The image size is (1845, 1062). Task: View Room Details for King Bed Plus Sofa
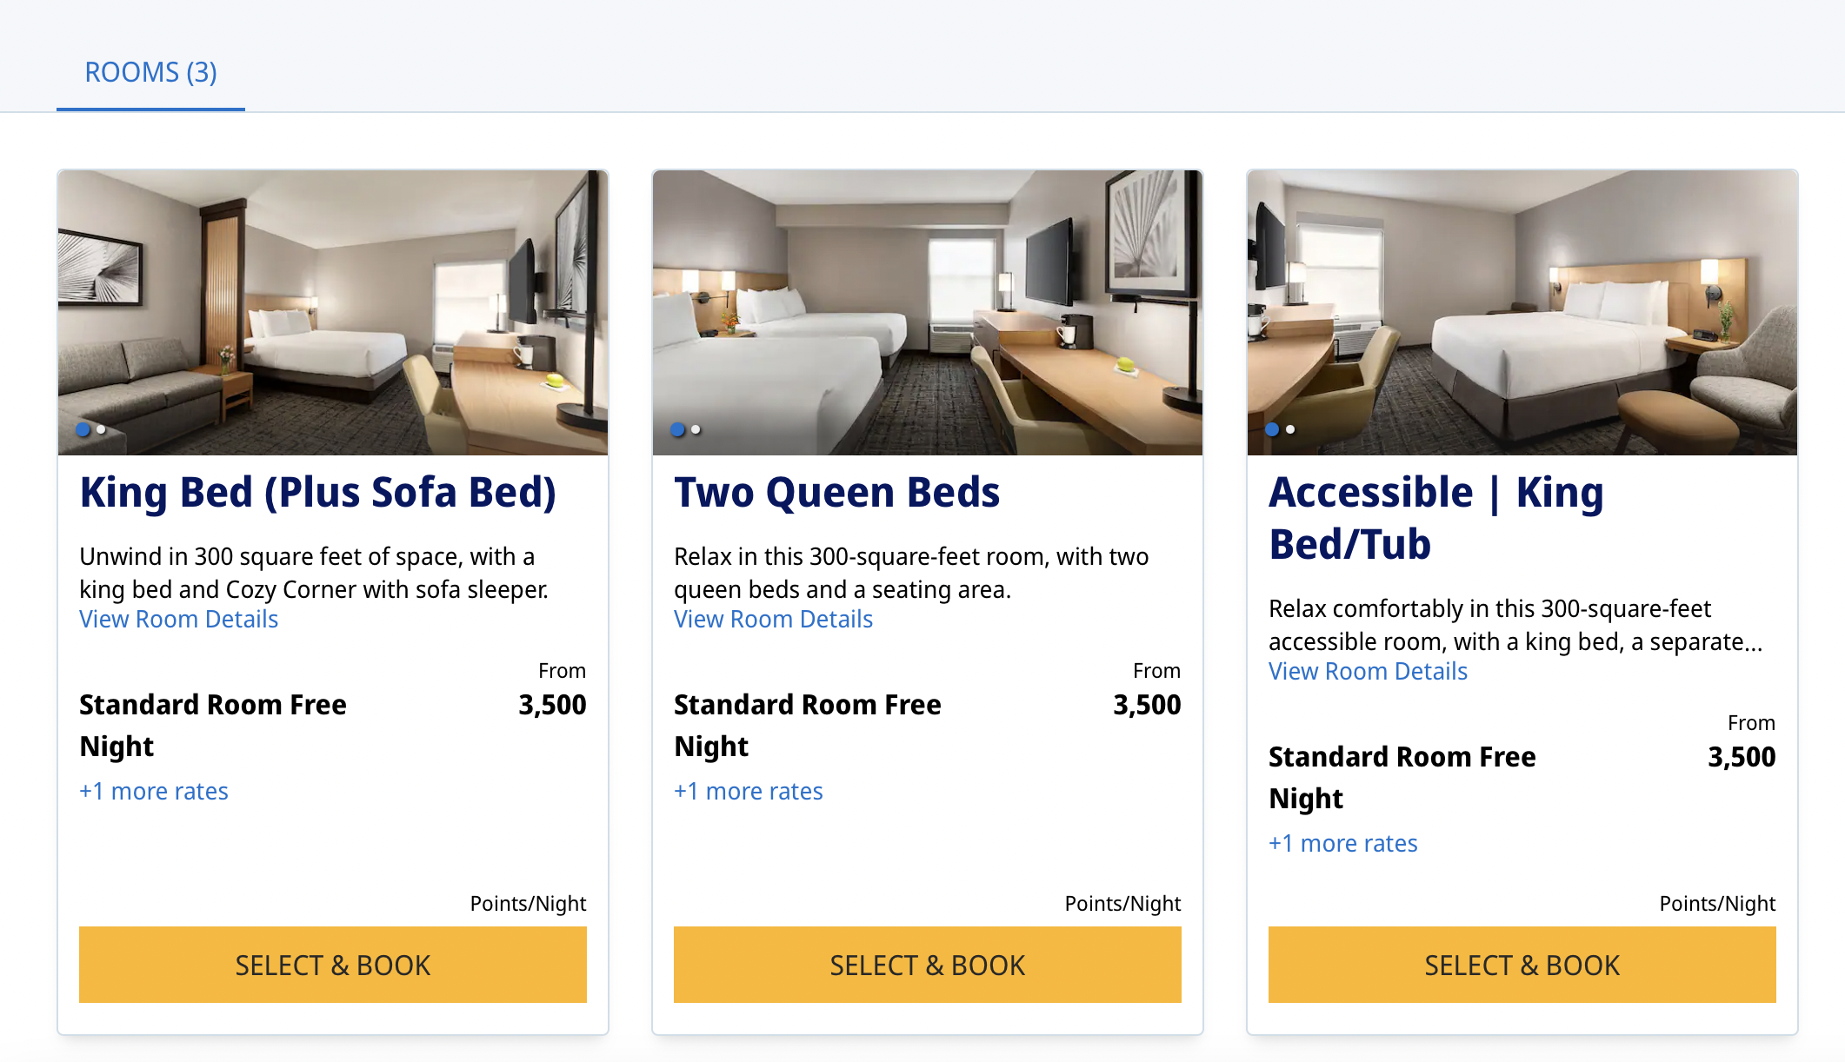pyautogui.click(x=178, y=620)
